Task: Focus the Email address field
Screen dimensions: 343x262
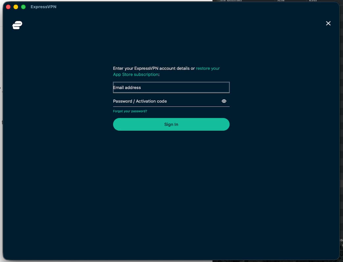Action: coord(171,88)
